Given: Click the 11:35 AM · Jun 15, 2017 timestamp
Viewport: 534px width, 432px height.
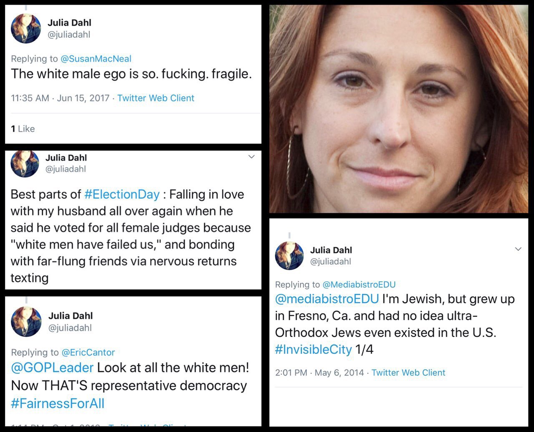Looking at the screenshot, I should tap(60, 98).
